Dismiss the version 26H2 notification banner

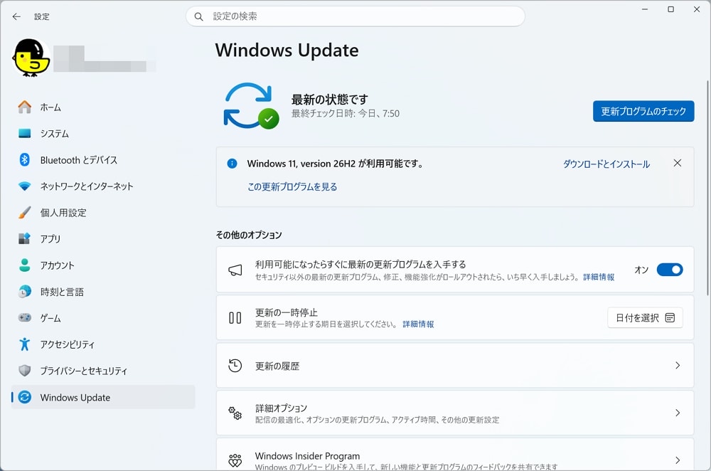678,163
